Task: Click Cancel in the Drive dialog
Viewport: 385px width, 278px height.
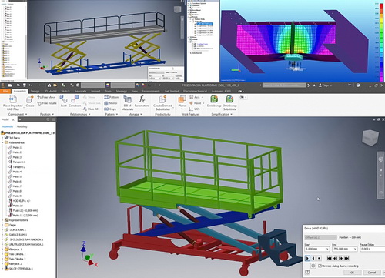Action: pyautogui.click(x=372, y=273)
